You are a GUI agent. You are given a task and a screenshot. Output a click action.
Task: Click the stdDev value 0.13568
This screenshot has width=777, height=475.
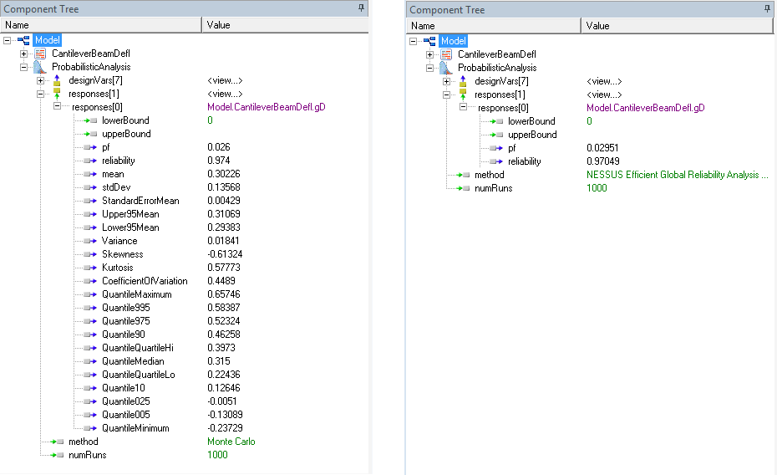tap(221, 187)
